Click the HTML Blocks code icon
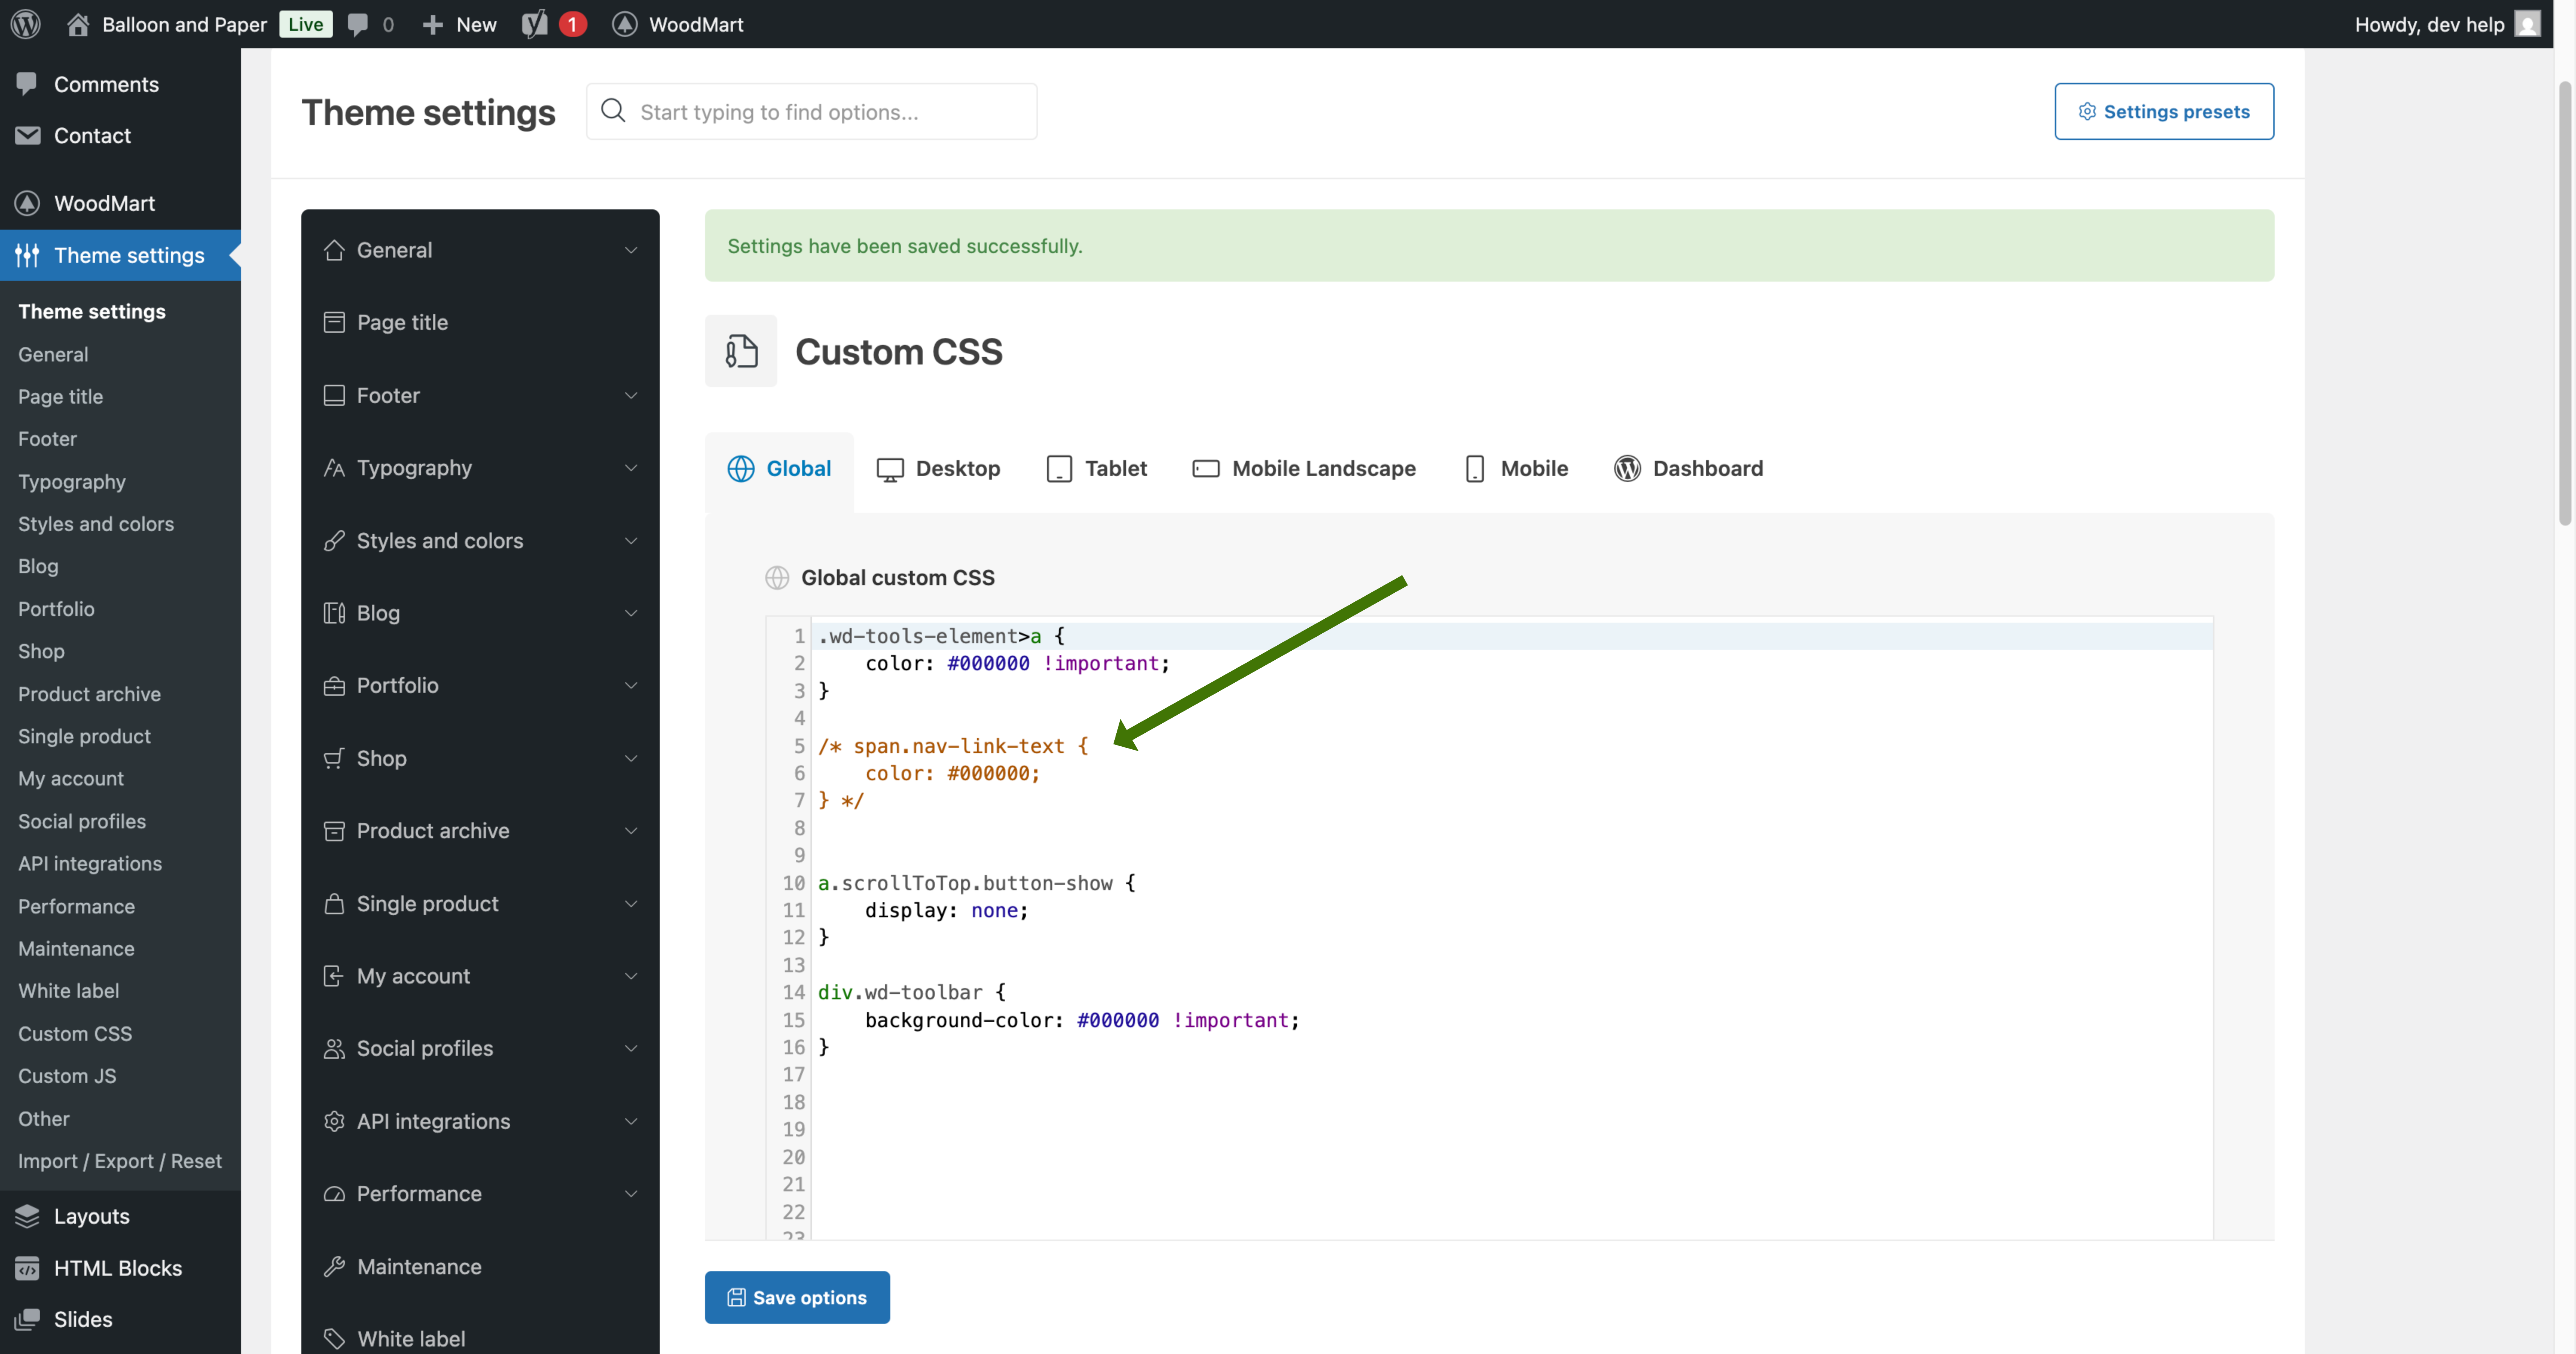 click(x=27, y=1268)
